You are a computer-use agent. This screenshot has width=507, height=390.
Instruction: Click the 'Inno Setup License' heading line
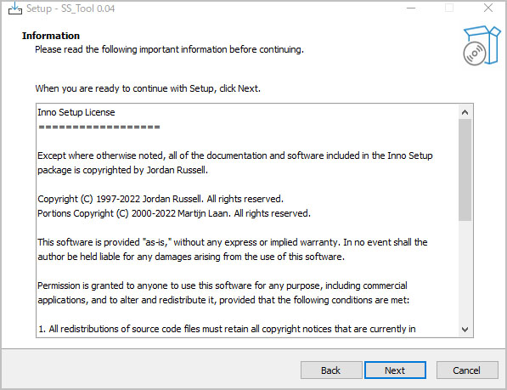(x=76, y=112)
